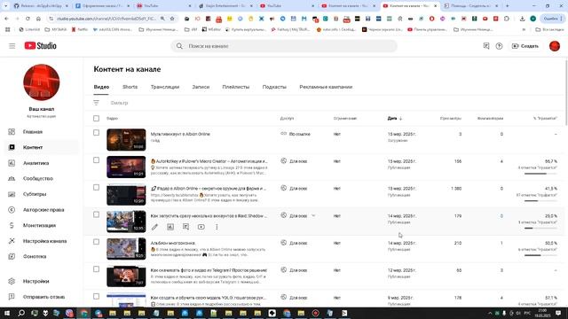
Task: Check the 'Радар в Albion Online' row checkbox
Action: click(96, 187)
